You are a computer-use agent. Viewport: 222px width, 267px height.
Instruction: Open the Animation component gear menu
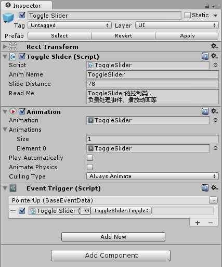click(214, 111)
